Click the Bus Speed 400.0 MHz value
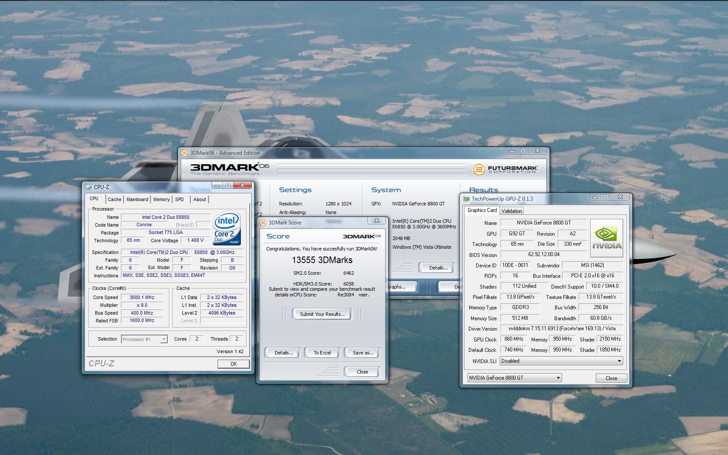The image size is (728, 455). [x=142, y=313]
